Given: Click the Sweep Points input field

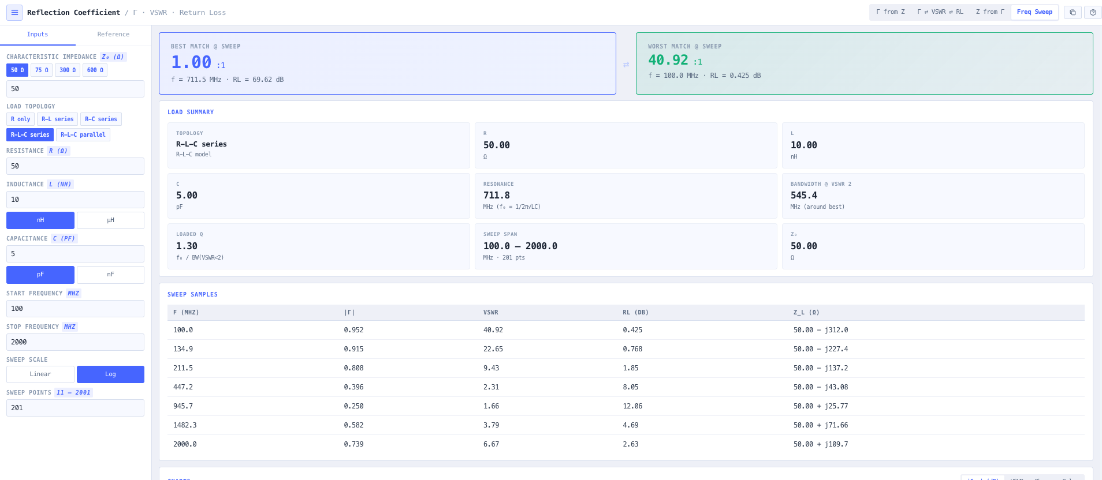Looking at the screenshot, I should pos(75,408).
